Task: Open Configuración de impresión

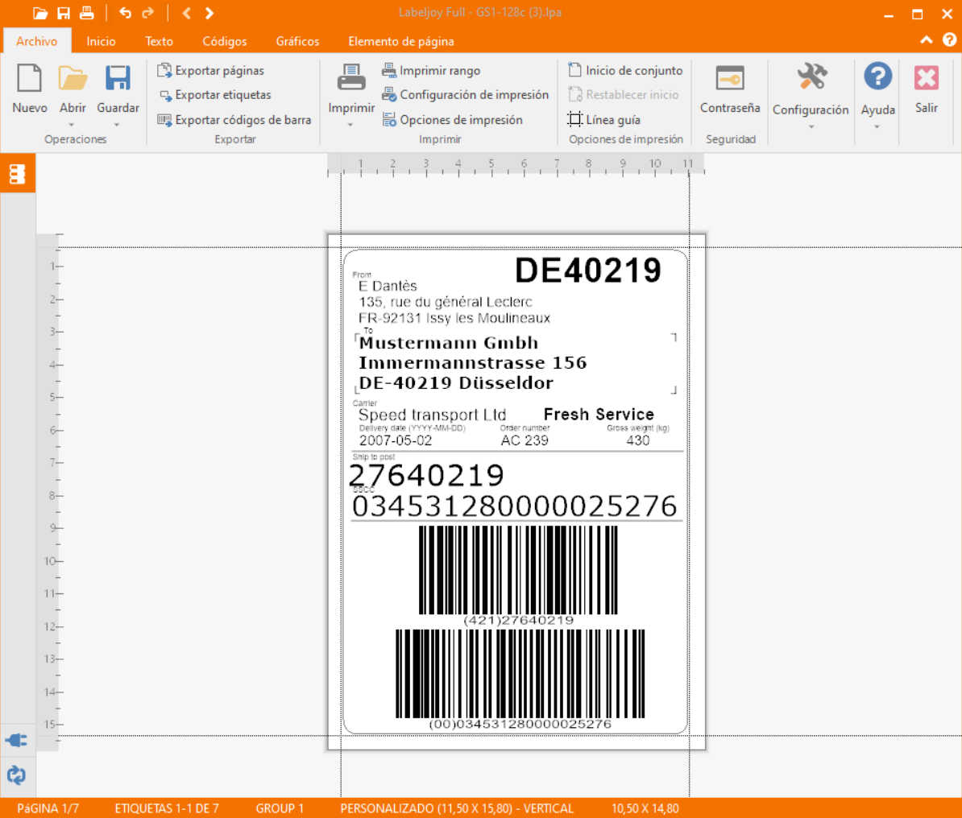Action: [466, 95]
